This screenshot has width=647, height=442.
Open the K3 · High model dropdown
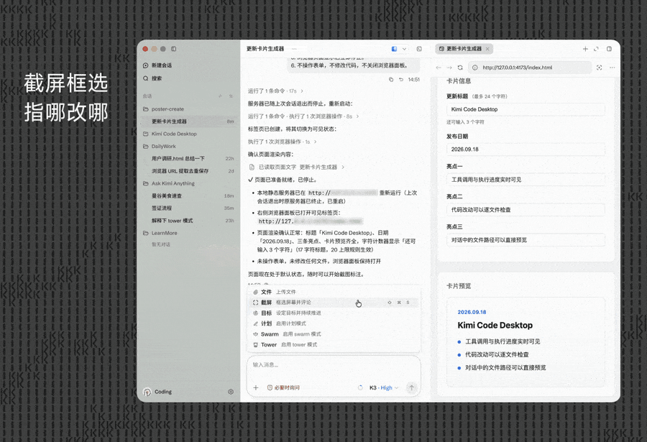coord(384,387)
